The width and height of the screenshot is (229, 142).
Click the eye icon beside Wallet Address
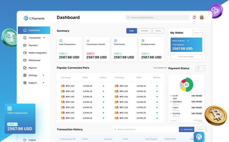[x=188, y=41]
